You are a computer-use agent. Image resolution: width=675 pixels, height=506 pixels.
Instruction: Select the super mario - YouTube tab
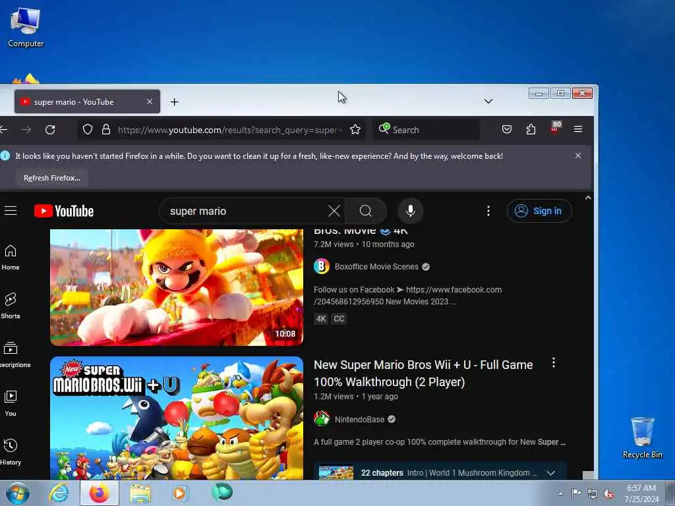[88, 101]
